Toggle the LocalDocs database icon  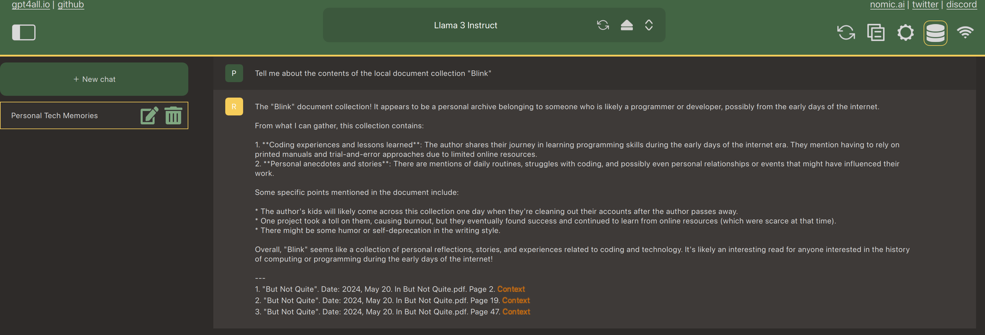point(935,33)
